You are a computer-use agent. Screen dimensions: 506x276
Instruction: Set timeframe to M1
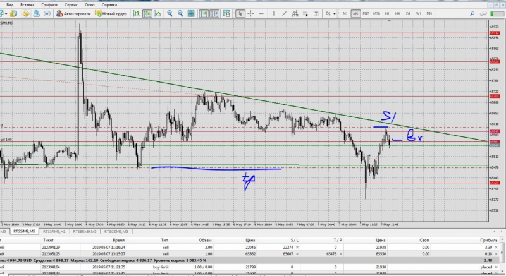coord(345,13)
